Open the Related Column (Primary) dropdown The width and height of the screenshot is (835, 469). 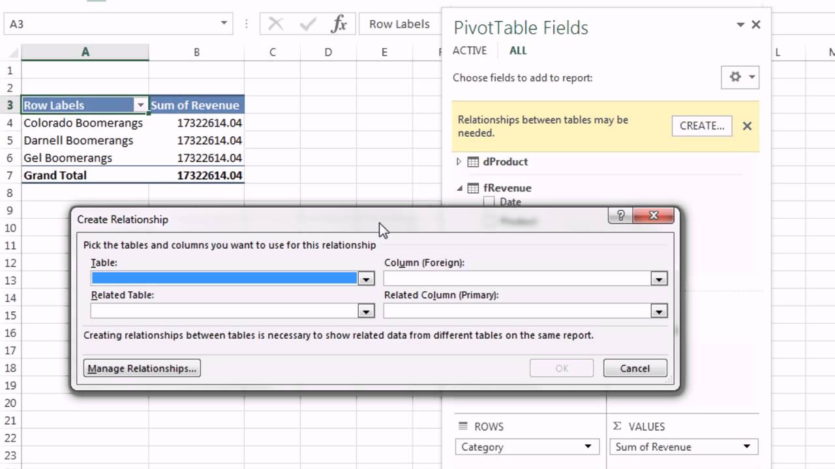pyautogui.click(x=659, y=311)
